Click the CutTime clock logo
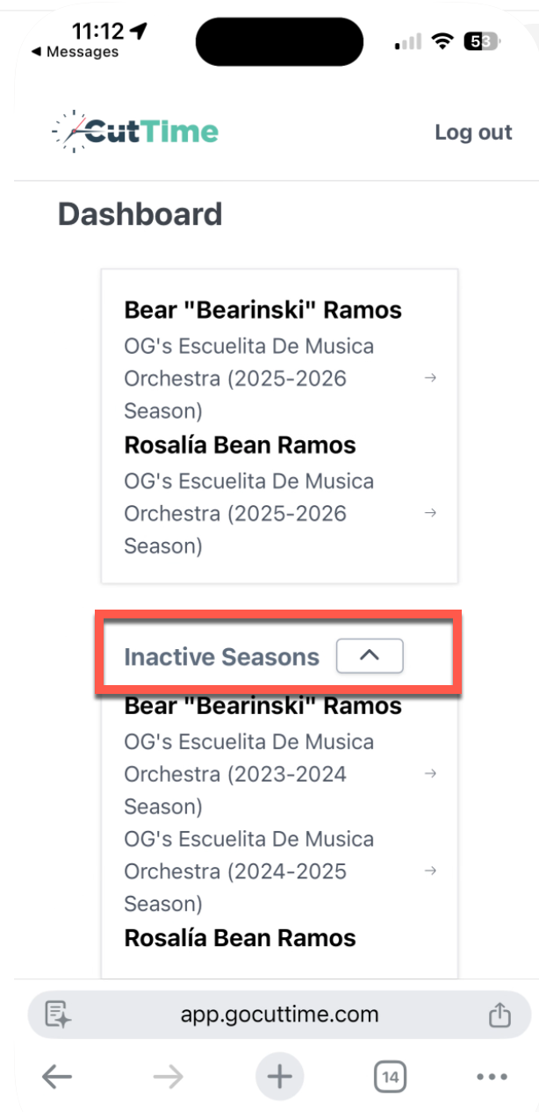Viewport: 539px width, 1112px height. pyautogui.click(x=135, y=132)
